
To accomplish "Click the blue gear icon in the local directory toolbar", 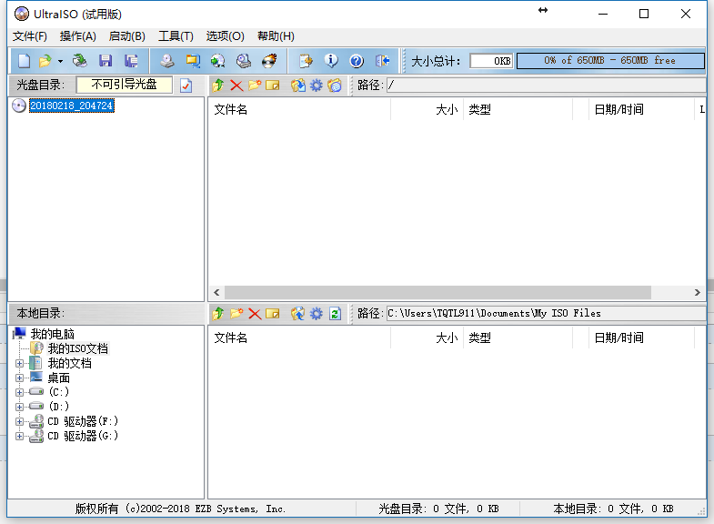I will [x=316, y=313].
